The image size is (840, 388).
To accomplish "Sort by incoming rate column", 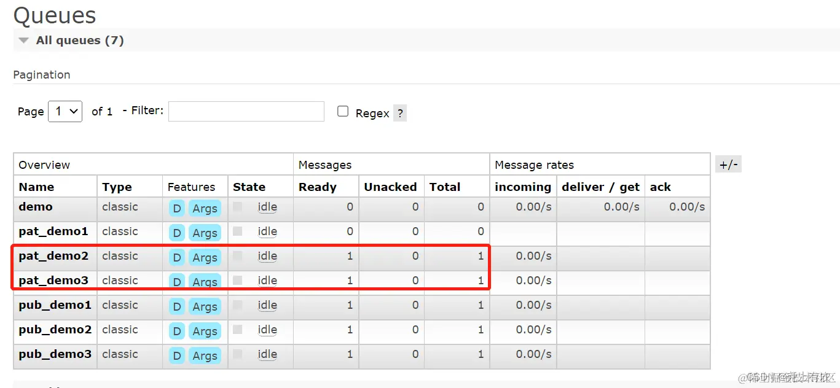I will pos(523,187).
